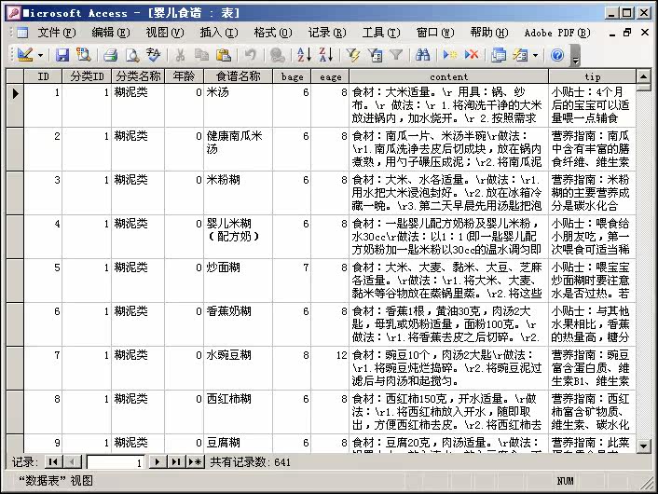Select the tip column header
This screenshot has height=494, width=658.
592,76
